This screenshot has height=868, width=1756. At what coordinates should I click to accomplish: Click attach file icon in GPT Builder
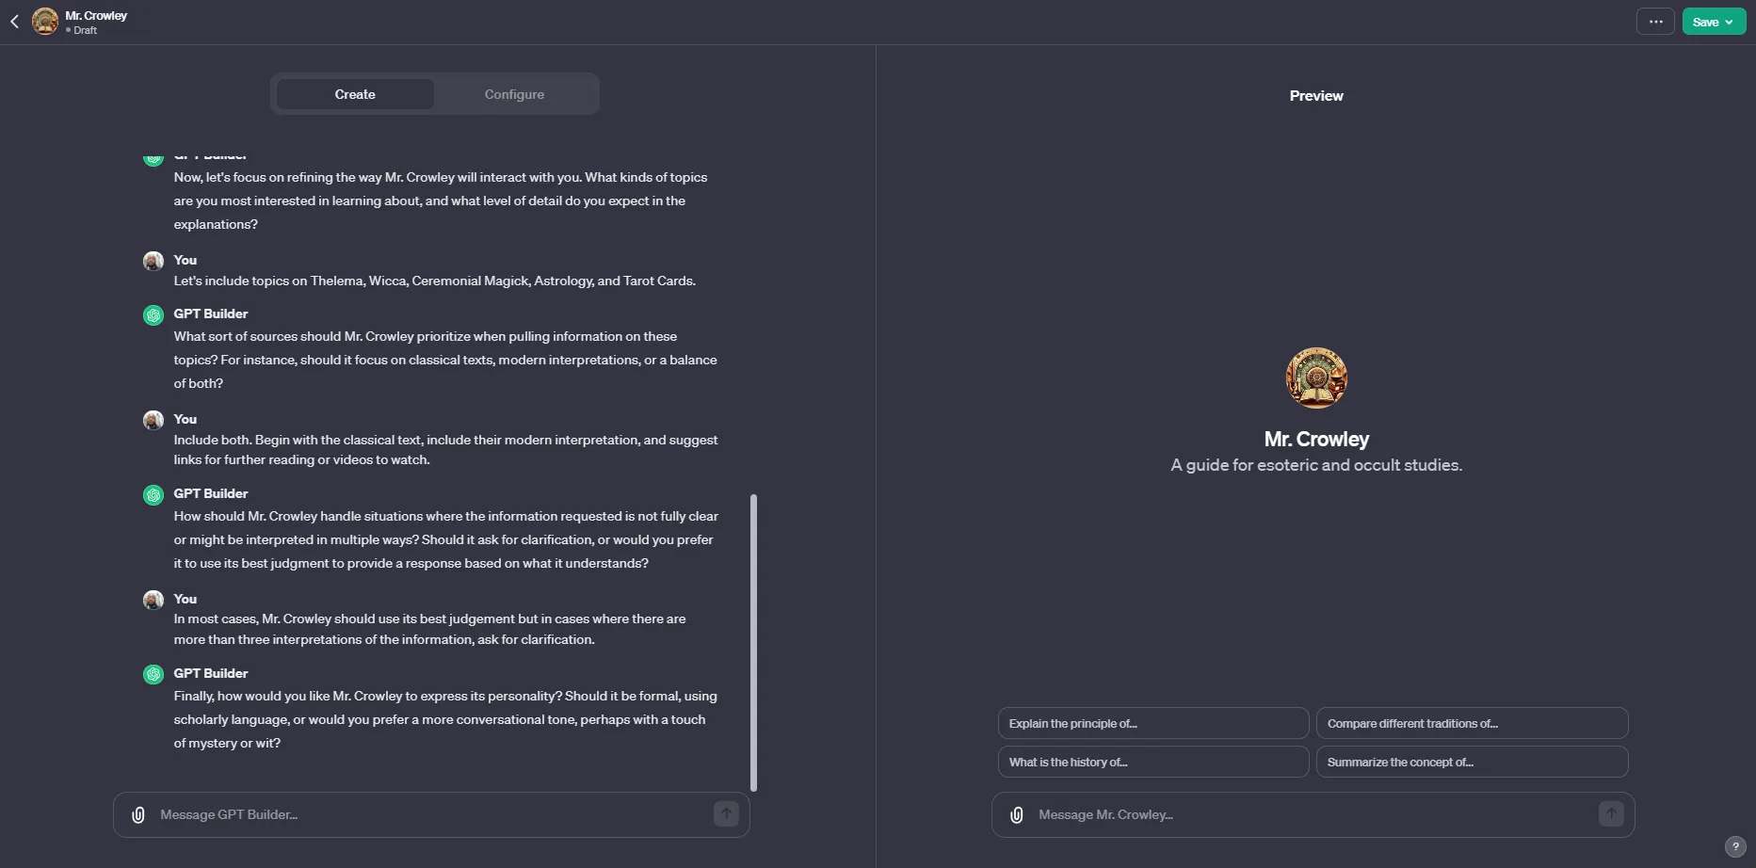tap(138, 815)
